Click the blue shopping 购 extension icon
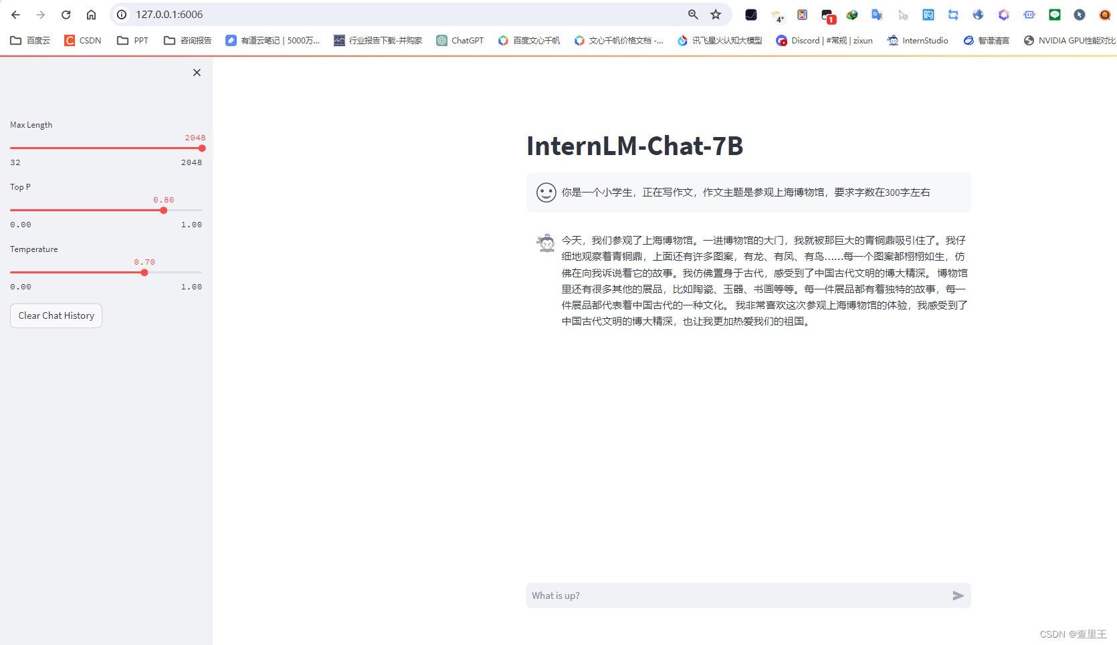Viewport: 1117px width, 645px height. pos(928,15)
